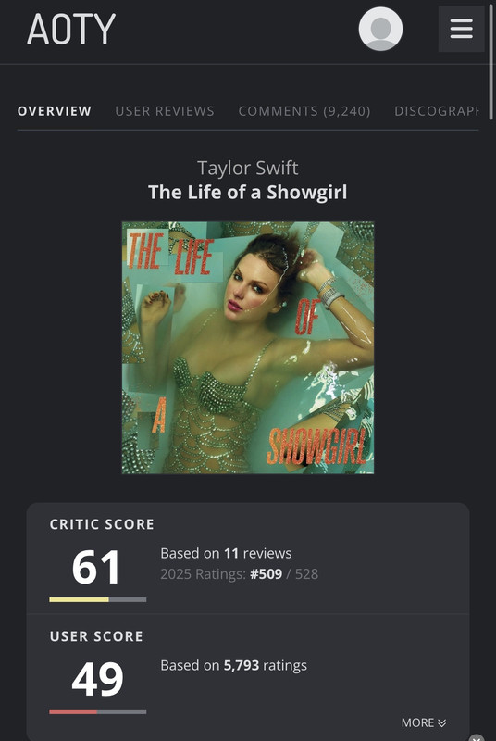Viewport: 496px width, 741px height.
Task: Expand the MORE scores section
Action: click(423, 722)
